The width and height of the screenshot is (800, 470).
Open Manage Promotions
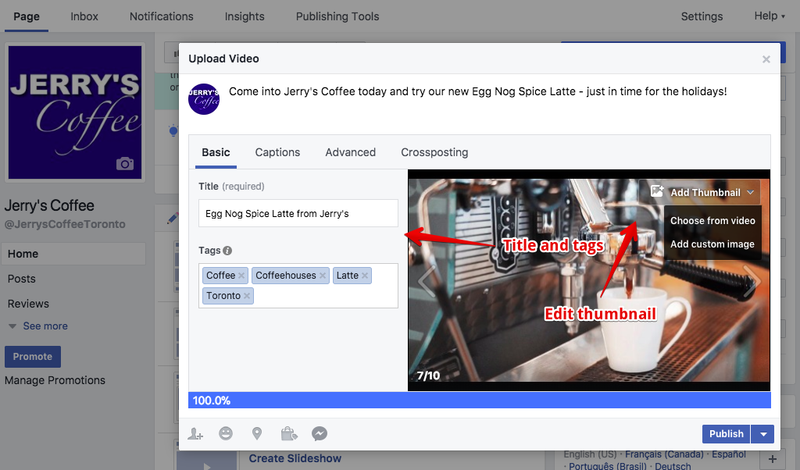pyautogui.click(x=55, y=380)
